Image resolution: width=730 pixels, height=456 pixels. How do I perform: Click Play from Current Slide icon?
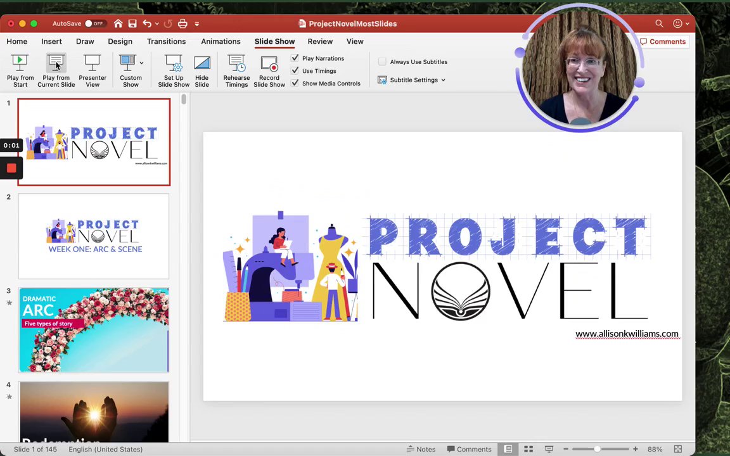[56, 63]
